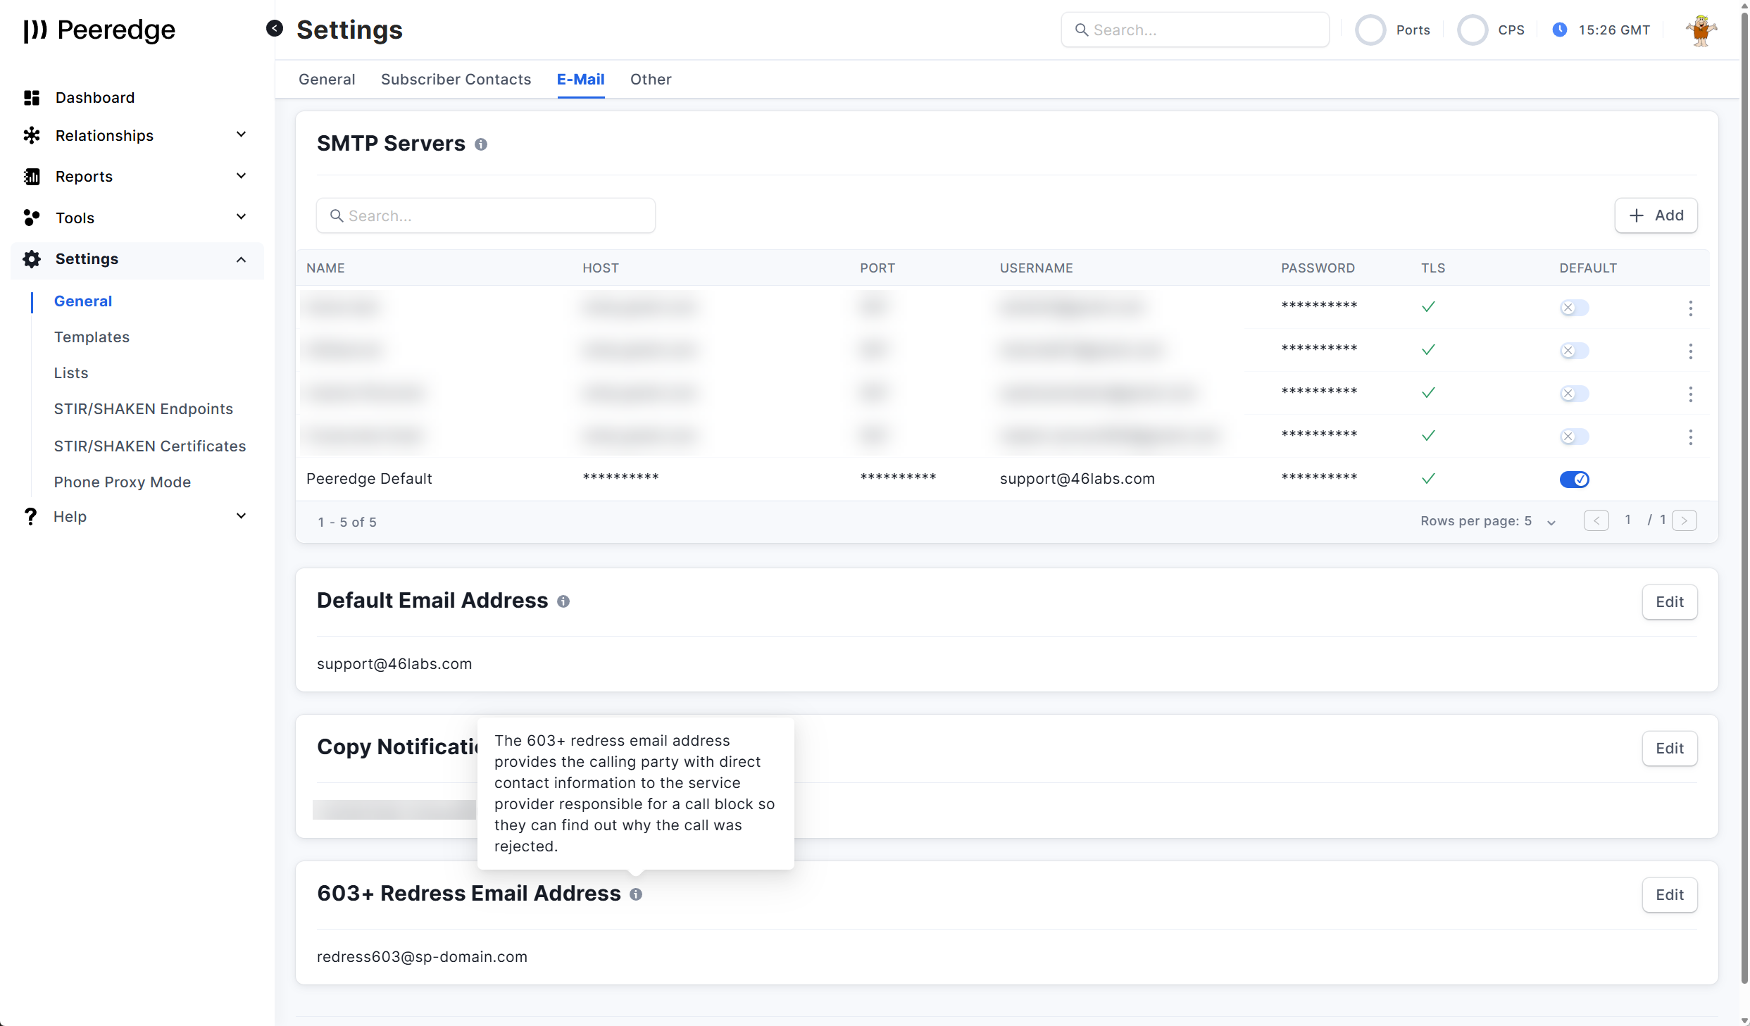This screenshot has height=1026, width=1750.
Task: Click the 603+ Redress Email Address info icon
Action: point(636,894)
